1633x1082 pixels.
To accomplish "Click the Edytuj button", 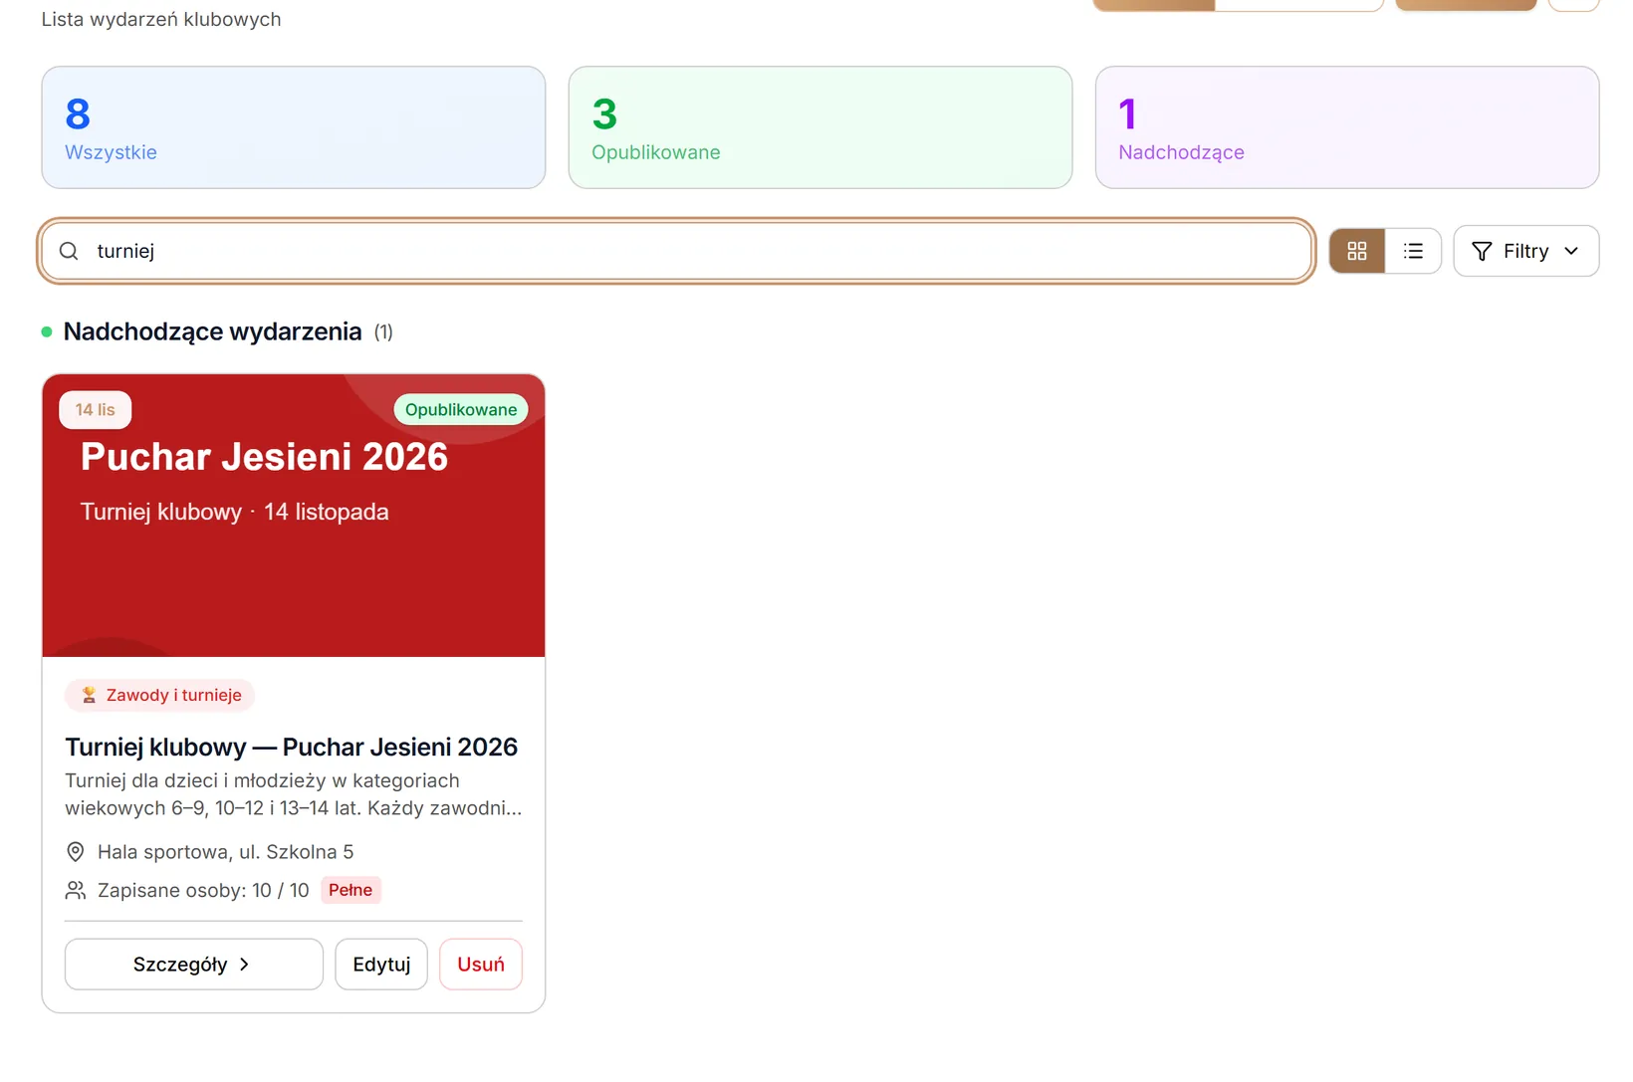I will [x=381, y=965].
